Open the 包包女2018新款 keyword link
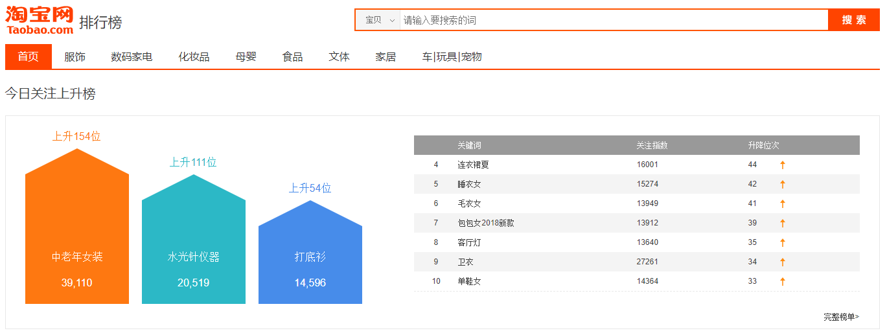Image resolution: width=887 pixels, height=335 pixels. click(486, 223)
